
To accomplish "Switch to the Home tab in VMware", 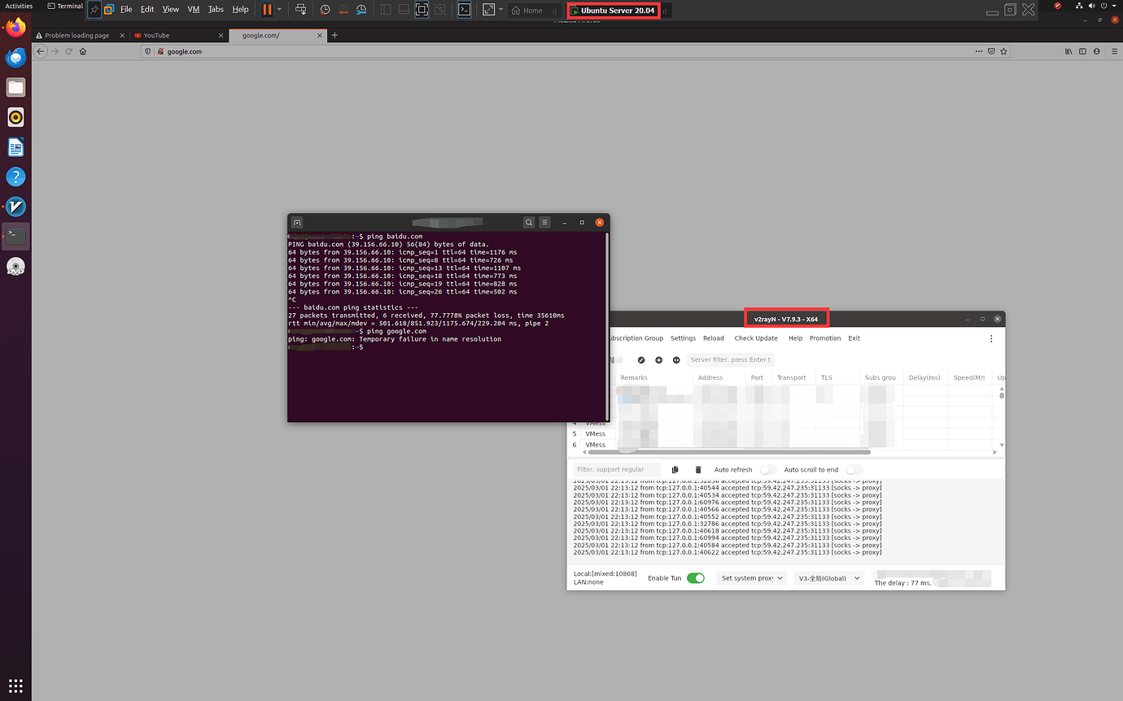I will (x=533, y=11).
